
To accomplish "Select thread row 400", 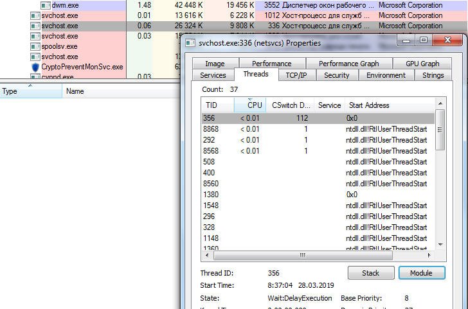I will pyautogui.click(x=318, y=173).
